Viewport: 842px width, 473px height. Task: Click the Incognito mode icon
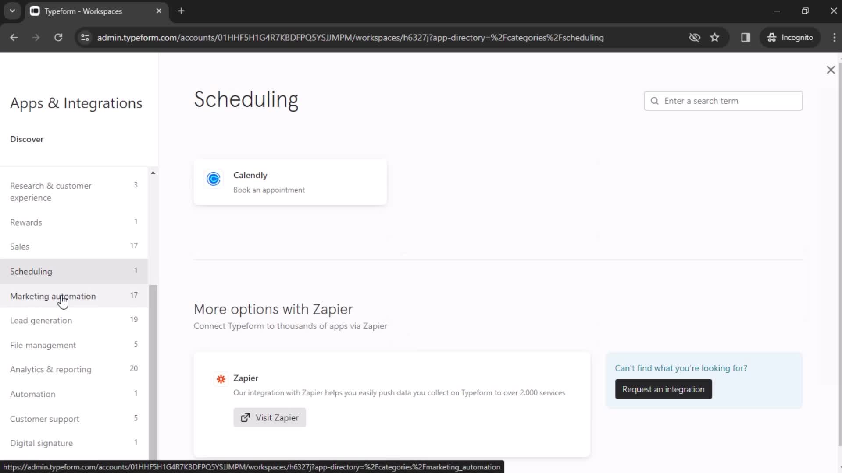point(772,38)
